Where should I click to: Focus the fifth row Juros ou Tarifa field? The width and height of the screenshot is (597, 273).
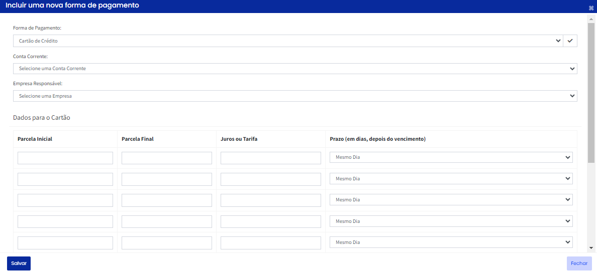tap(271, 243)
